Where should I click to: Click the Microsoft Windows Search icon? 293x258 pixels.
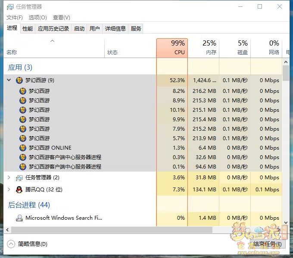pyautogui.click(x=19, y=218)
